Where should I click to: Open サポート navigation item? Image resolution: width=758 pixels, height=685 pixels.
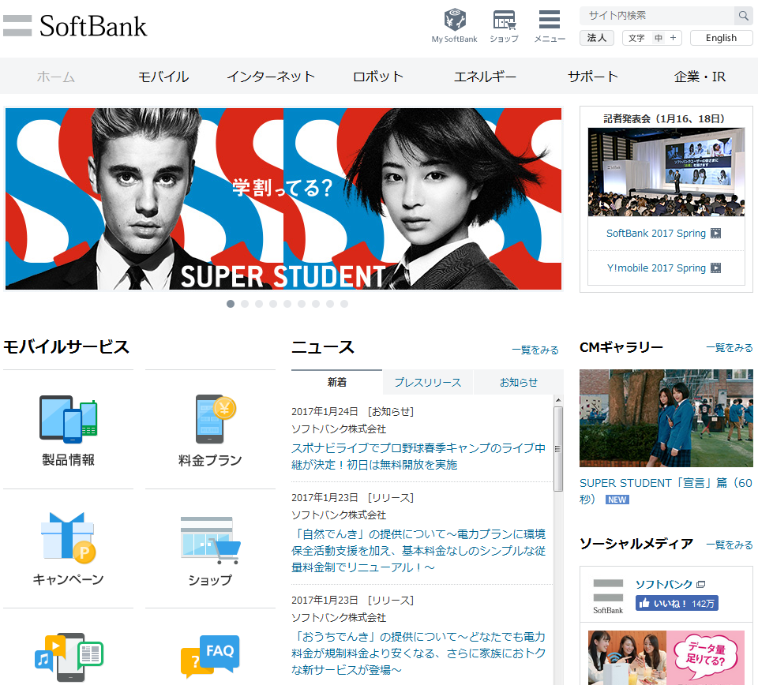593,77
